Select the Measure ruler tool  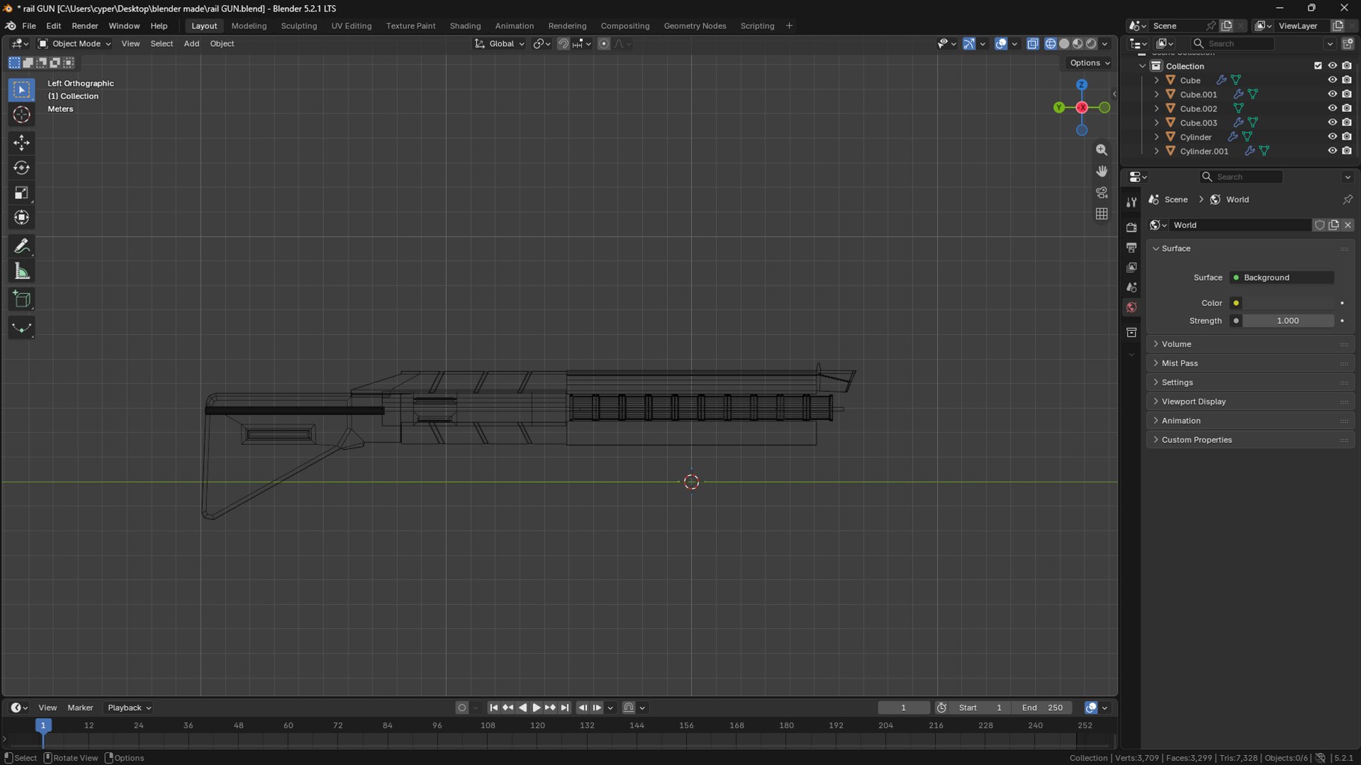[x=21, y=271]
